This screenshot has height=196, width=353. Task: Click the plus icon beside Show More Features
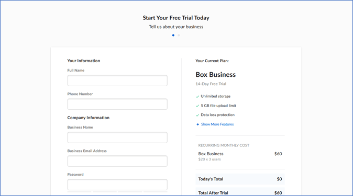[197, 124]
